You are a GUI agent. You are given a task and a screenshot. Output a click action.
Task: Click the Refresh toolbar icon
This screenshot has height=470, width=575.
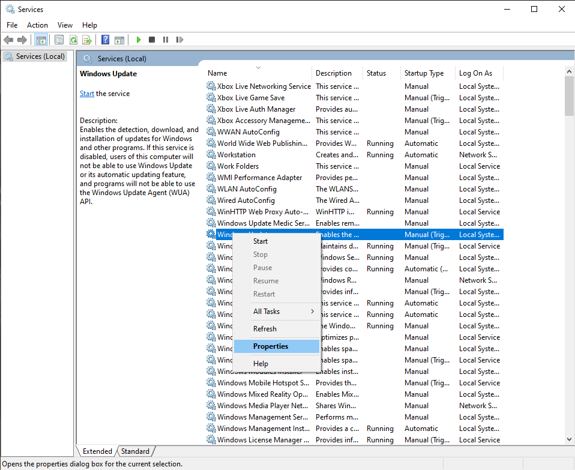[x=73, y=40]
